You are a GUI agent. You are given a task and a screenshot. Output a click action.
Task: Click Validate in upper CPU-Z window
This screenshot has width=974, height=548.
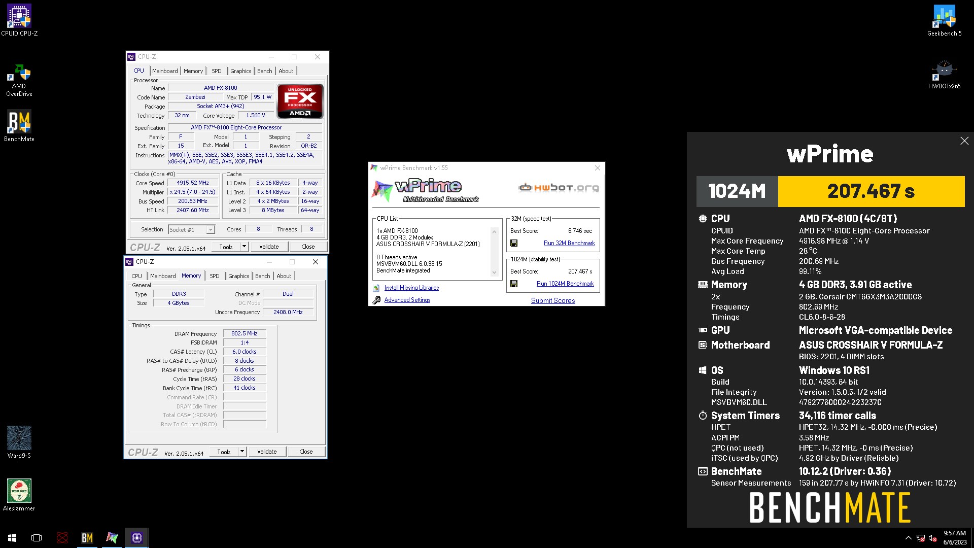click(269, 247)
